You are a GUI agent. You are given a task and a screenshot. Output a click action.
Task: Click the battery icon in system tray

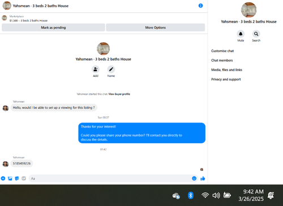pos(227,195)
